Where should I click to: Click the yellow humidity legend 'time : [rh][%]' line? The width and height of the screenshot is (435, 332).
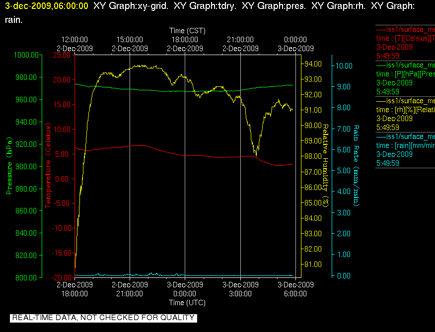tap(405, 110)
